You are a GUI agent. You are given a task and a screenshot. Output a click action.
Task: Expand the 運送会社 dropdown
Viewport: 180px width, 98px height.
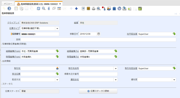coord(116,80)
